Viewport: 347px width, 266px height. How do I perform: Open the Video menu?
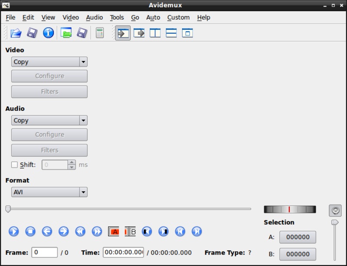tap(71, 17)
